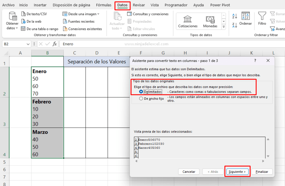285x186 pixels.
Task: Cancel the text-to-columns wizard
Action: [189, 172]
